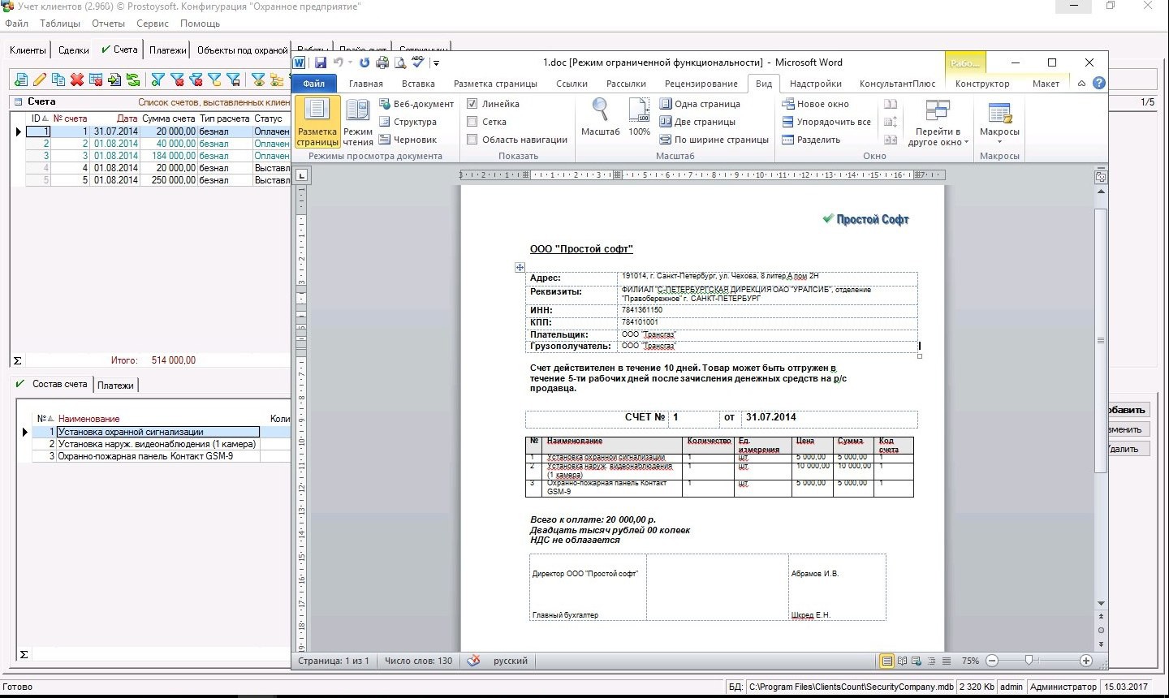Open the Рецензирование ribbon tab
Screen dimensions: 1169x698
[701, 84]
